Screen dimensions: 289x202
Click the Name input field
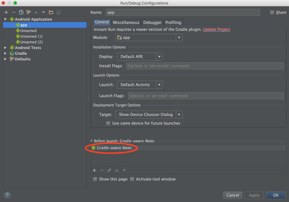click(x=183, y=12)
